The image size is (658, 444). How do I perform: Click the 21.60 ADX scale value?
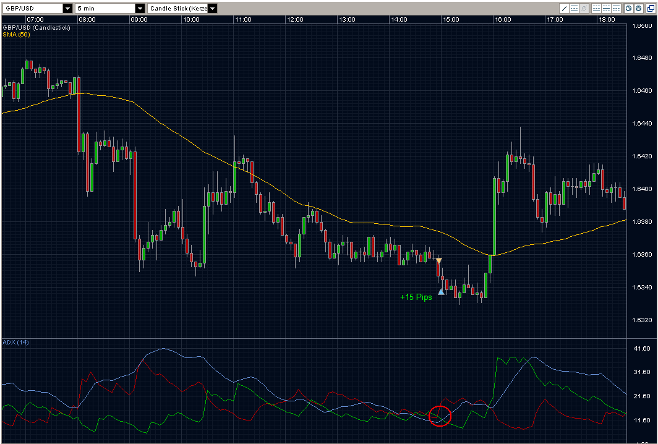pyautogui.click(x=642, y=396)
